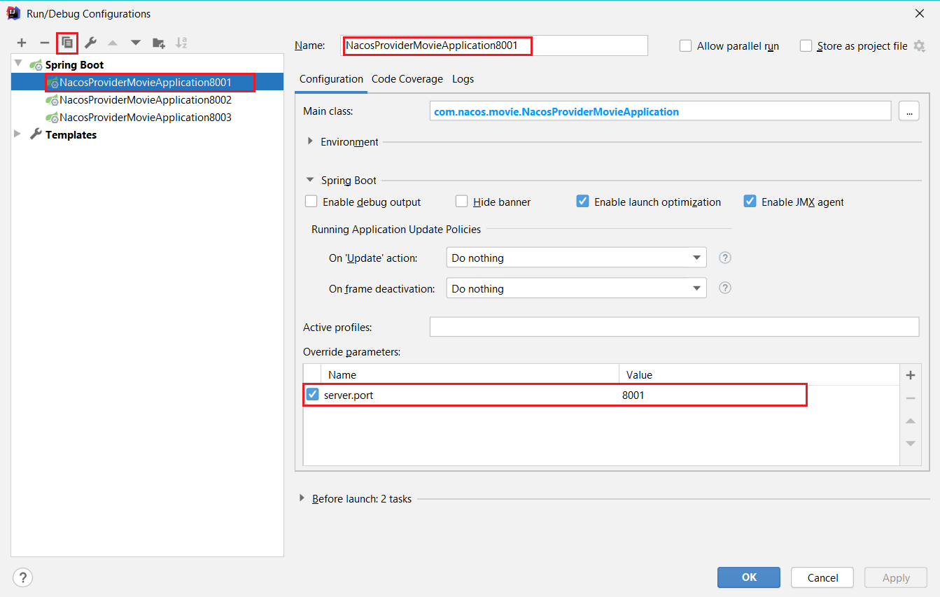
Task: Toggle the Hide banner checkbox
Action: (x=462, y=202)
